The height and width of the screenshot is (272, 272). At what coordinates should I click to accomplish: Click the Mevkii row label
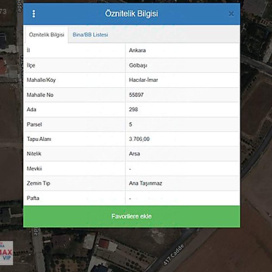click(34, 169)
